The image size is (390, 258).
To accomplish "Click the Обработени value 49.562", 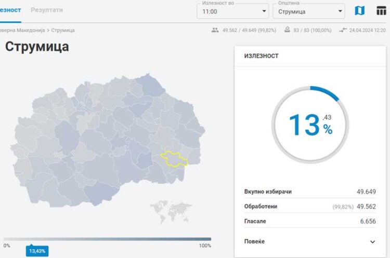I will (366, 207).
